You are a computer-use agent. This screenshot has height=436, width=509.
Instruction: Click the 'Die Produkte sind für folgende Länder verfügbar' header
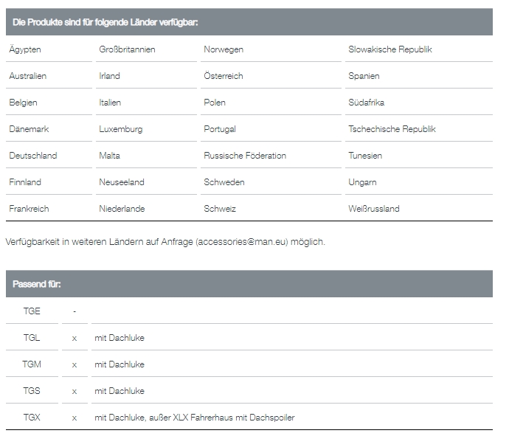104,22
